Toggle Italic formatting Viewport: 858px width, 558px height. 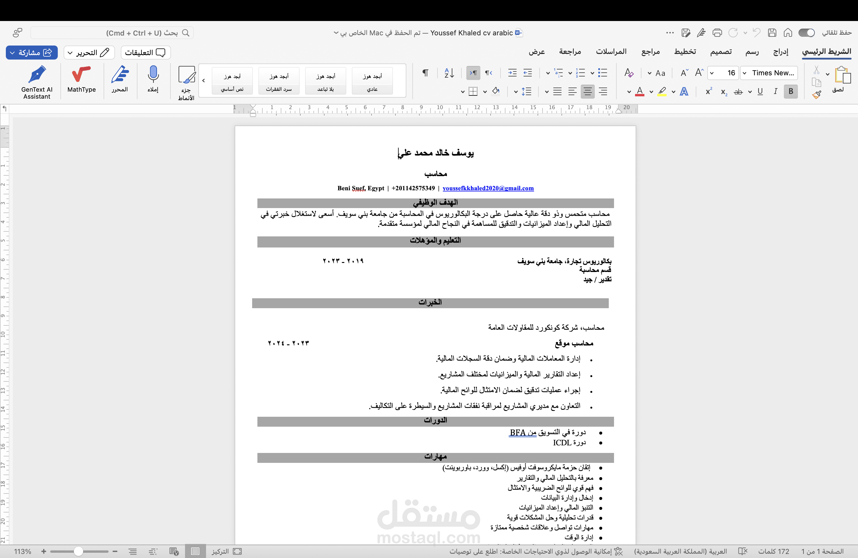tap(775, 92)
